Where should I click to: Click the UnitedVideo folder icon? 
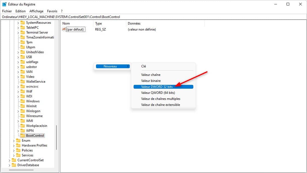pyautogui.click(x=23, y=52)
